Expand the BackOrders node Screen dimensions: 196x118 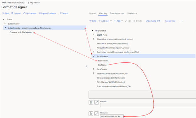tap(94, 69)
